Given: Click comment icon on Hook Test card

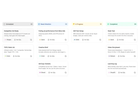Looking at the screenshot, I should coord(135,40).
